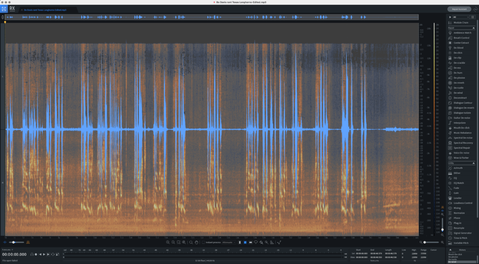
Task: Click the Normalize module entry
Action: [459, 213]
